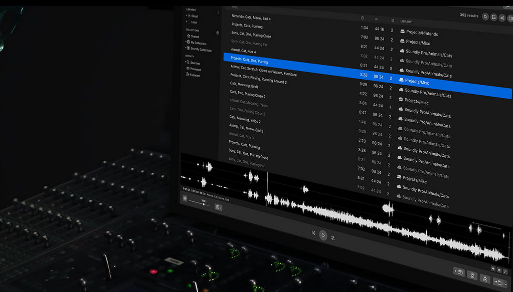Click the add-collection icon beside Collections
The image size is (513, 292).
point(218,33)
